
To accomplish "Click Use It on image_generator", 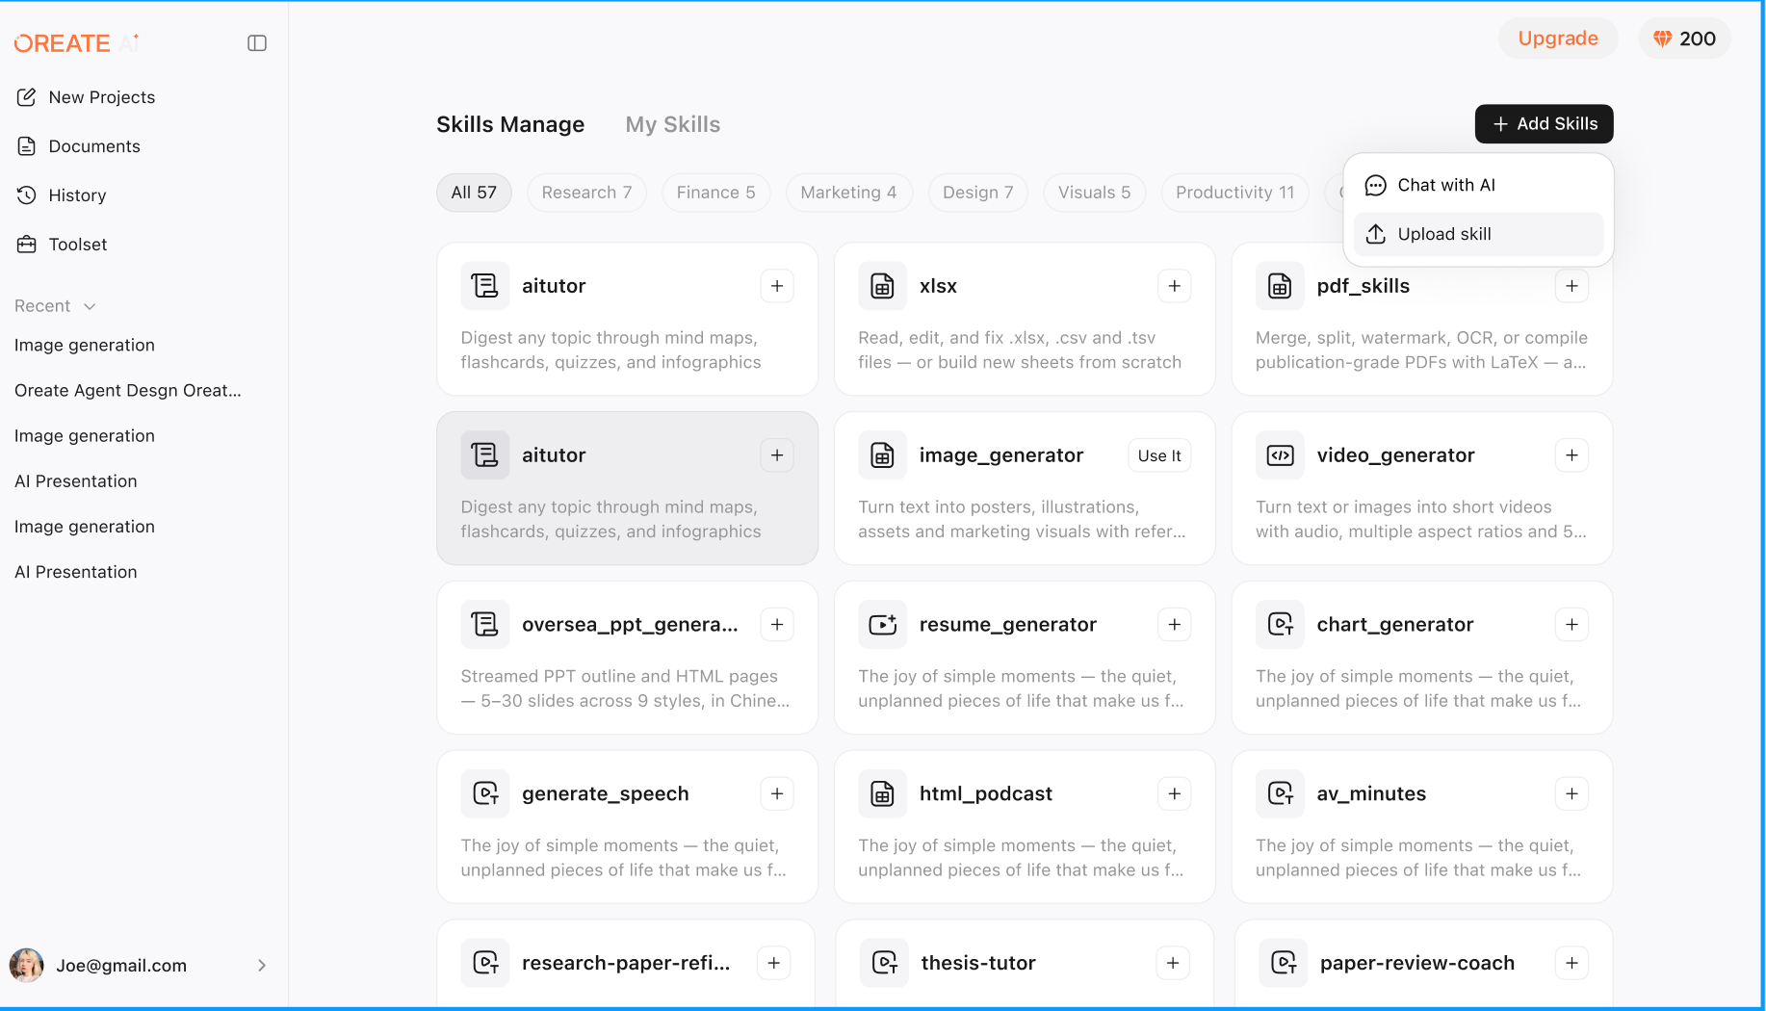I will click(x=1159, y=455).
